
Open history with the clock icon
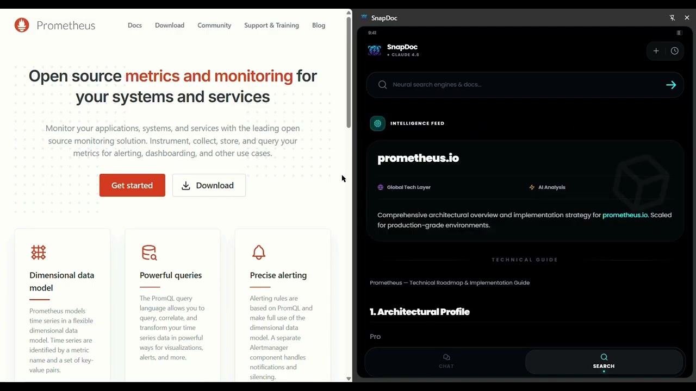point(675,51)
